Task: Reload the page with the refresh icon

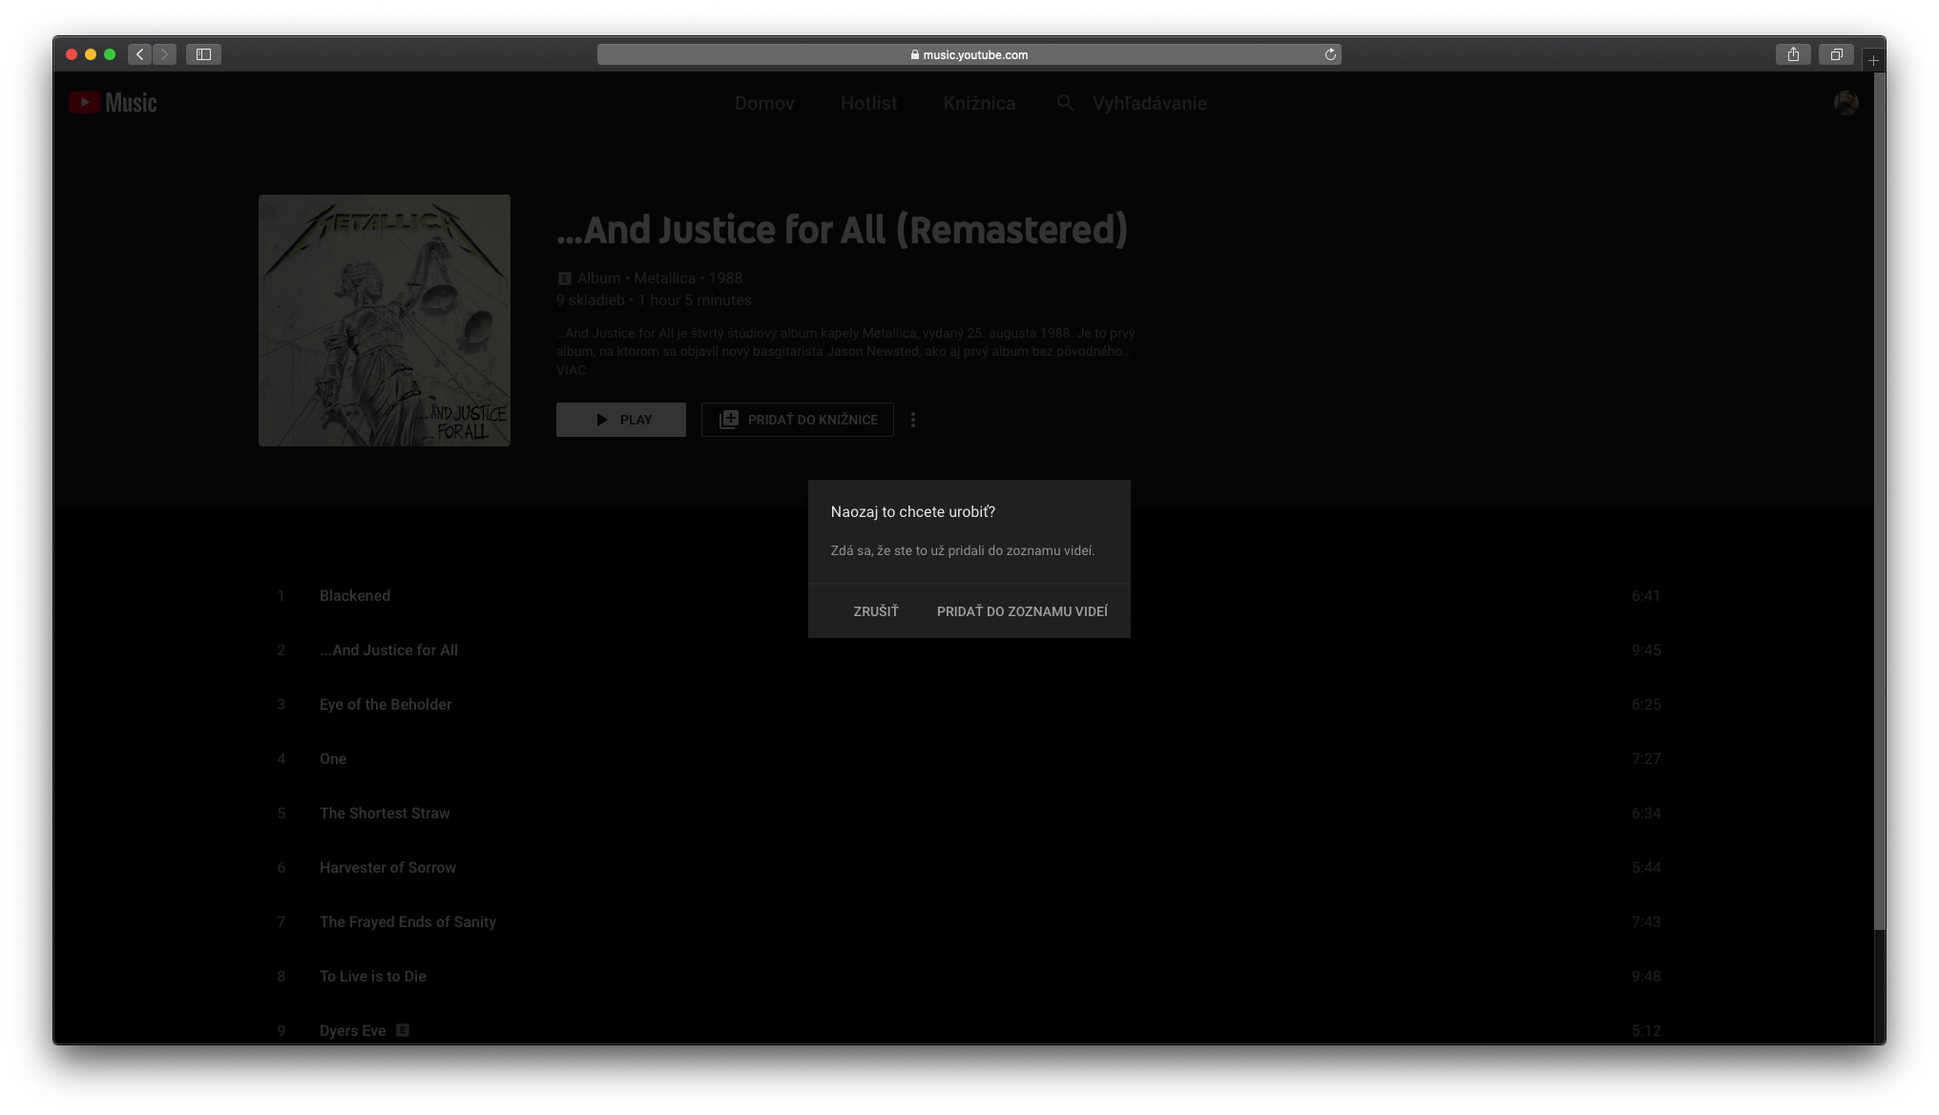Action: click(x=1330, y=54)
